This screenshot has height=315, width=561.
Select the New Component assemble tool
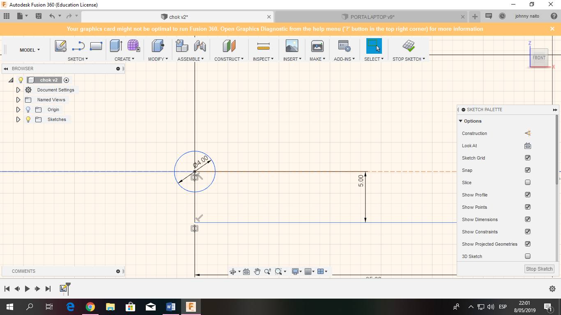click(182, 46)
